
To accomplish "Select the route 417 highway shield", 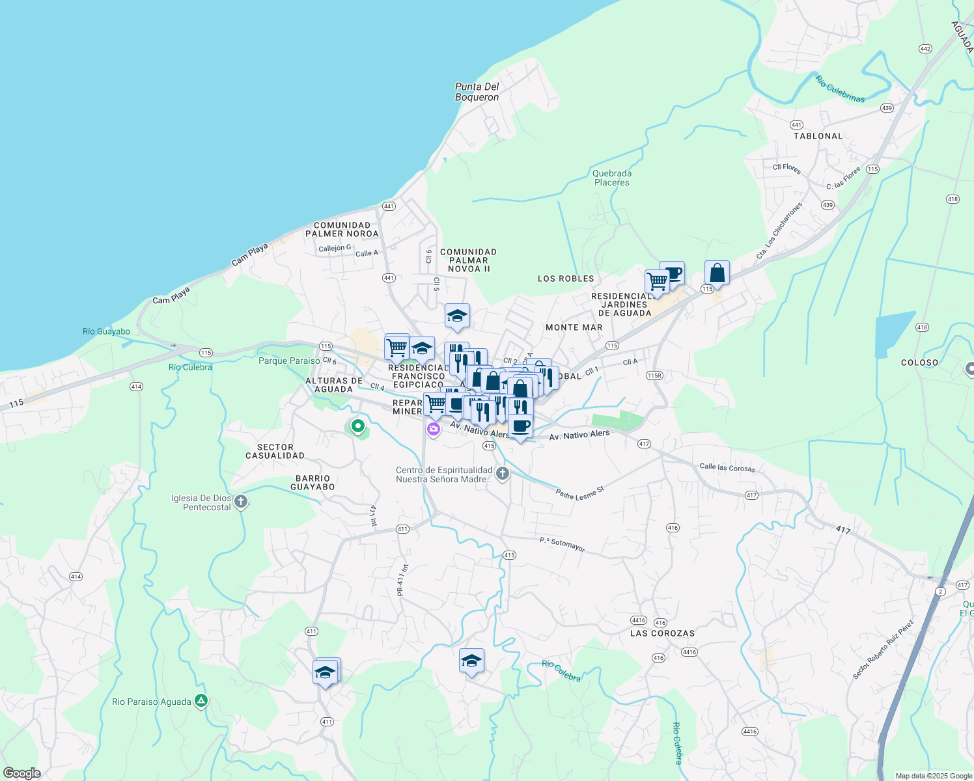I will click(x=643, y=443).
